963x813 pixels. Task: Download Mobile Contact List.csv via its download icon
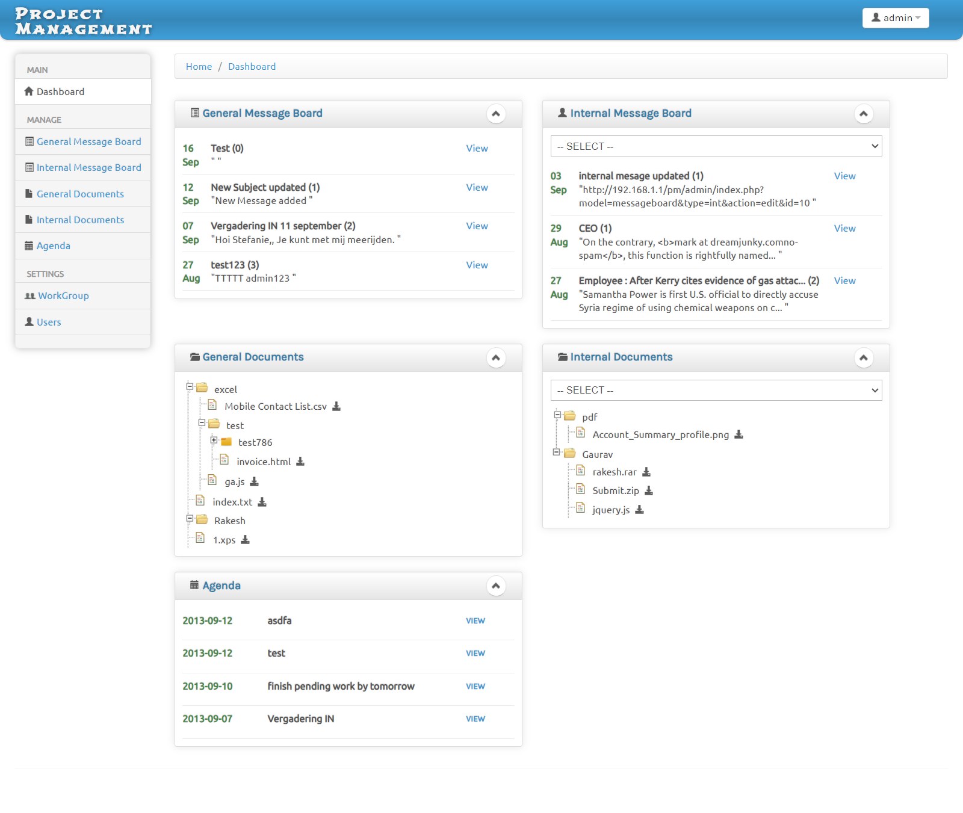point(336,406)
